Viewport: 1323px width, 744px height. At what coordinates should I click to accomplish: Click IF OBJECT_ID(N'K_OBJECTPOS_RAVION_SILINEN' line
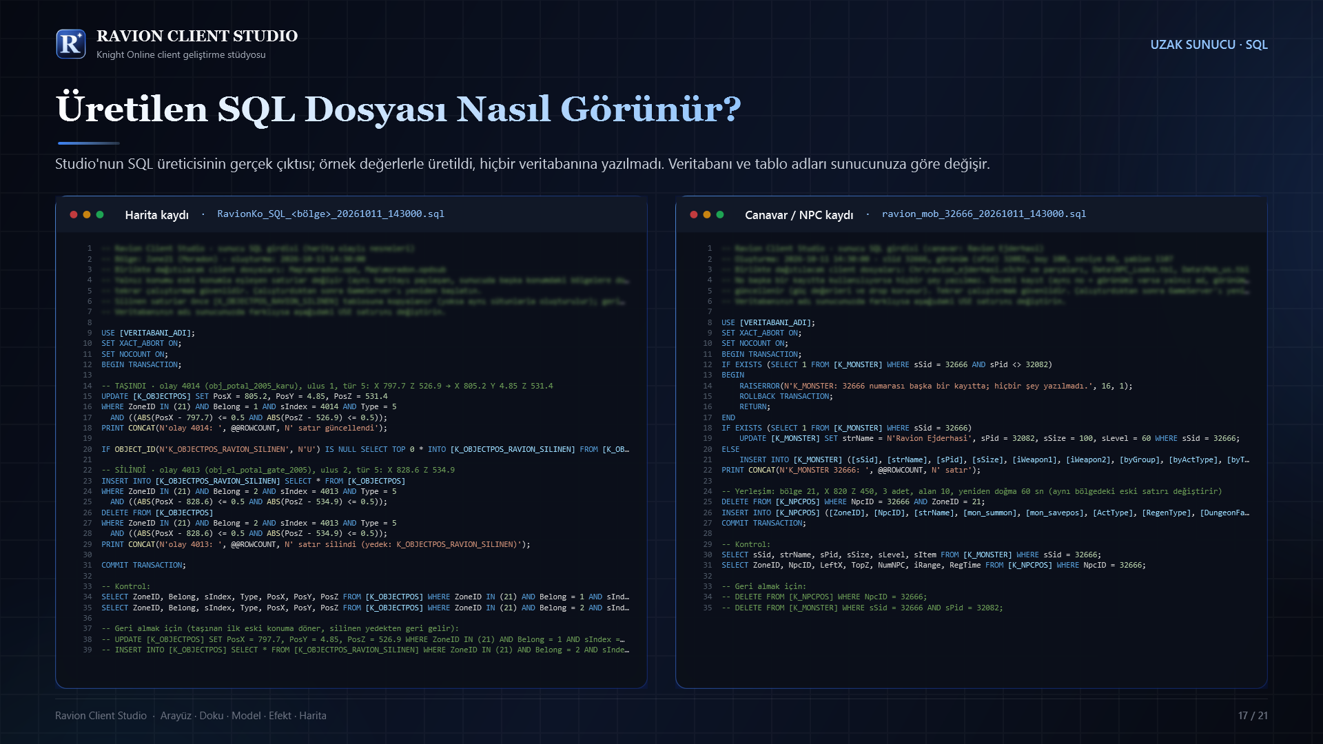[365, 450]
